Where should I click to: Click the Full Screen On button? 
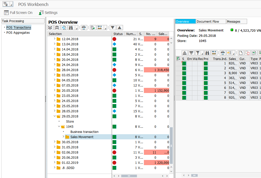click(x=18, y=13)
